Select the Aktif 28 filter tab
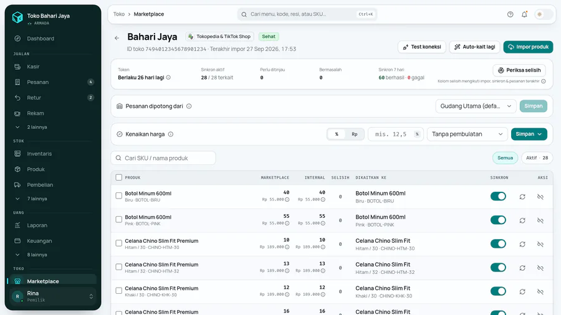The height and width of the screenshot is (315, 561). [537, 158]
